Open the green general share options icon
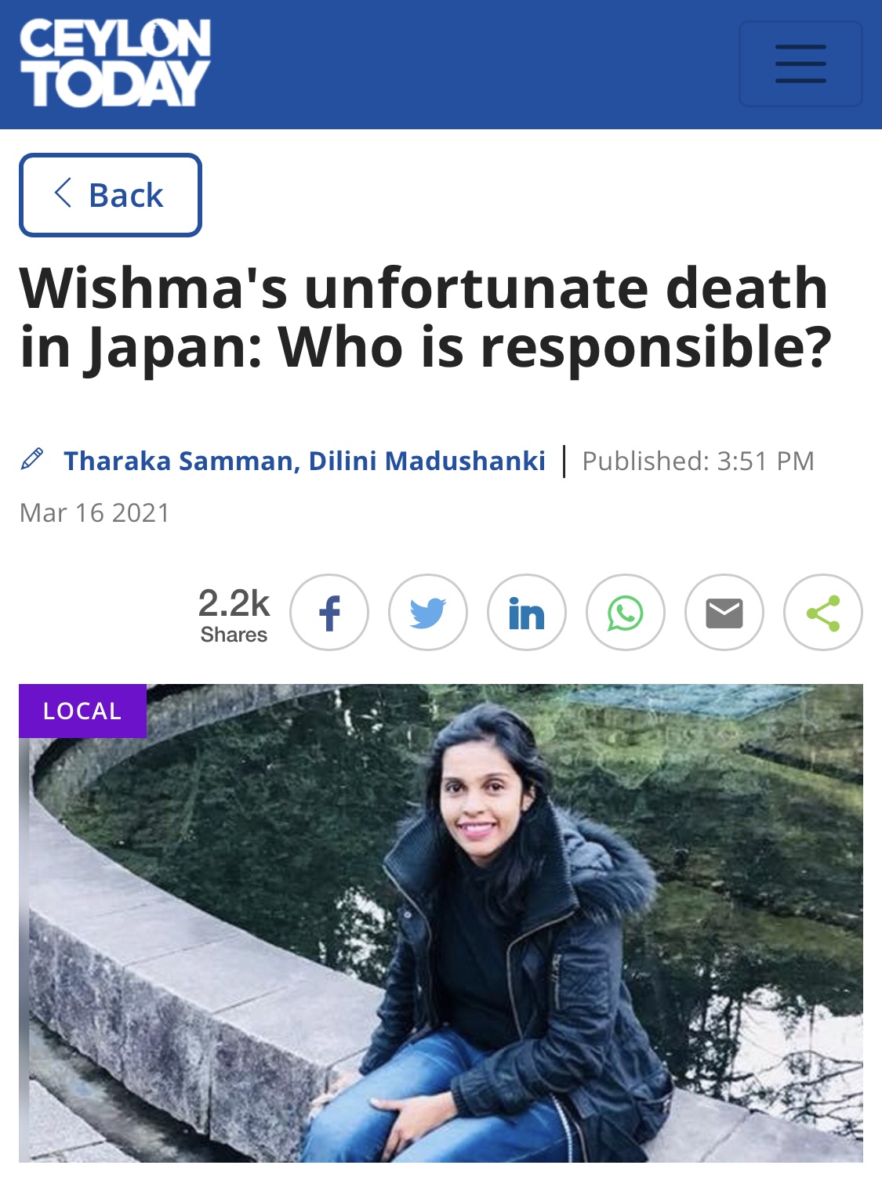Viewport: 882px width, 1187px height. pyautogui.click(x=823, y=613)
